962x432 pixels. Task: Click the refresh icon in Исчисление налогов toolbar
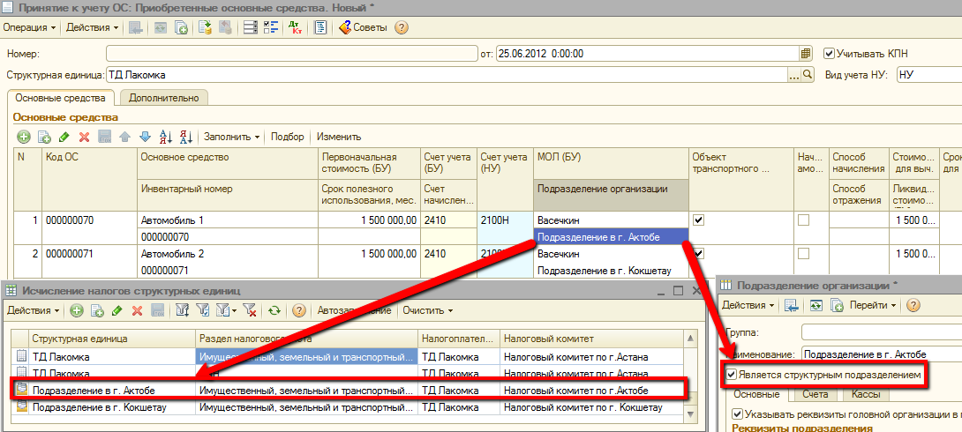(274, 310)
